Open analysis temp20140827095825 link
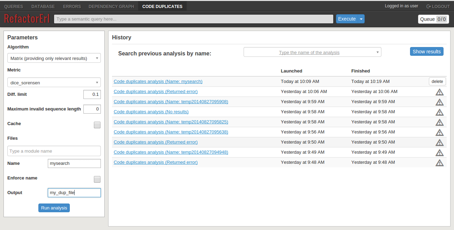454x230 pixels. click(171, 122)
